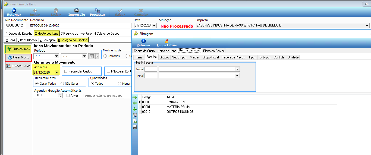371x155 pixels.
Task: Switch to Grupos sub-tab
Action: tap(164, 57)
